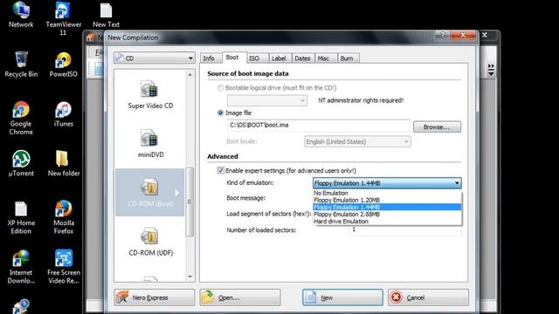
Task: Launch PowerISO from desktop
Action: pyautogui.click(x=63, y=65)
